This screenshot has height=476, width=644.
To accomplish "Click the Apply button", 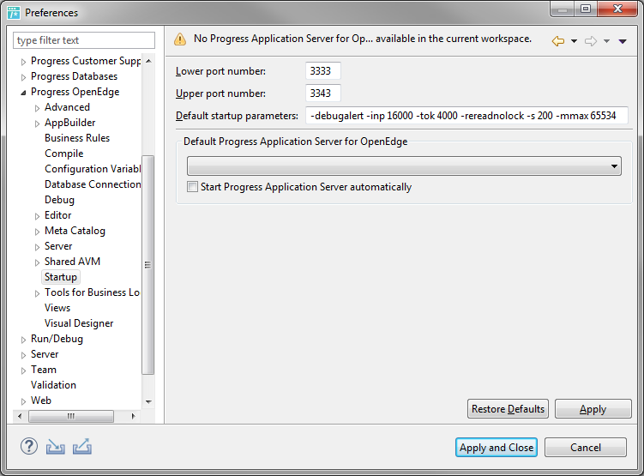I will tap(593, 409).
